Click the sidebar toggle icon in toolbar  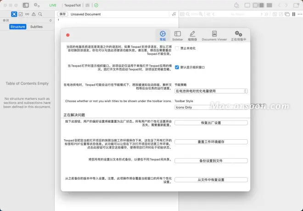(25, 5)
